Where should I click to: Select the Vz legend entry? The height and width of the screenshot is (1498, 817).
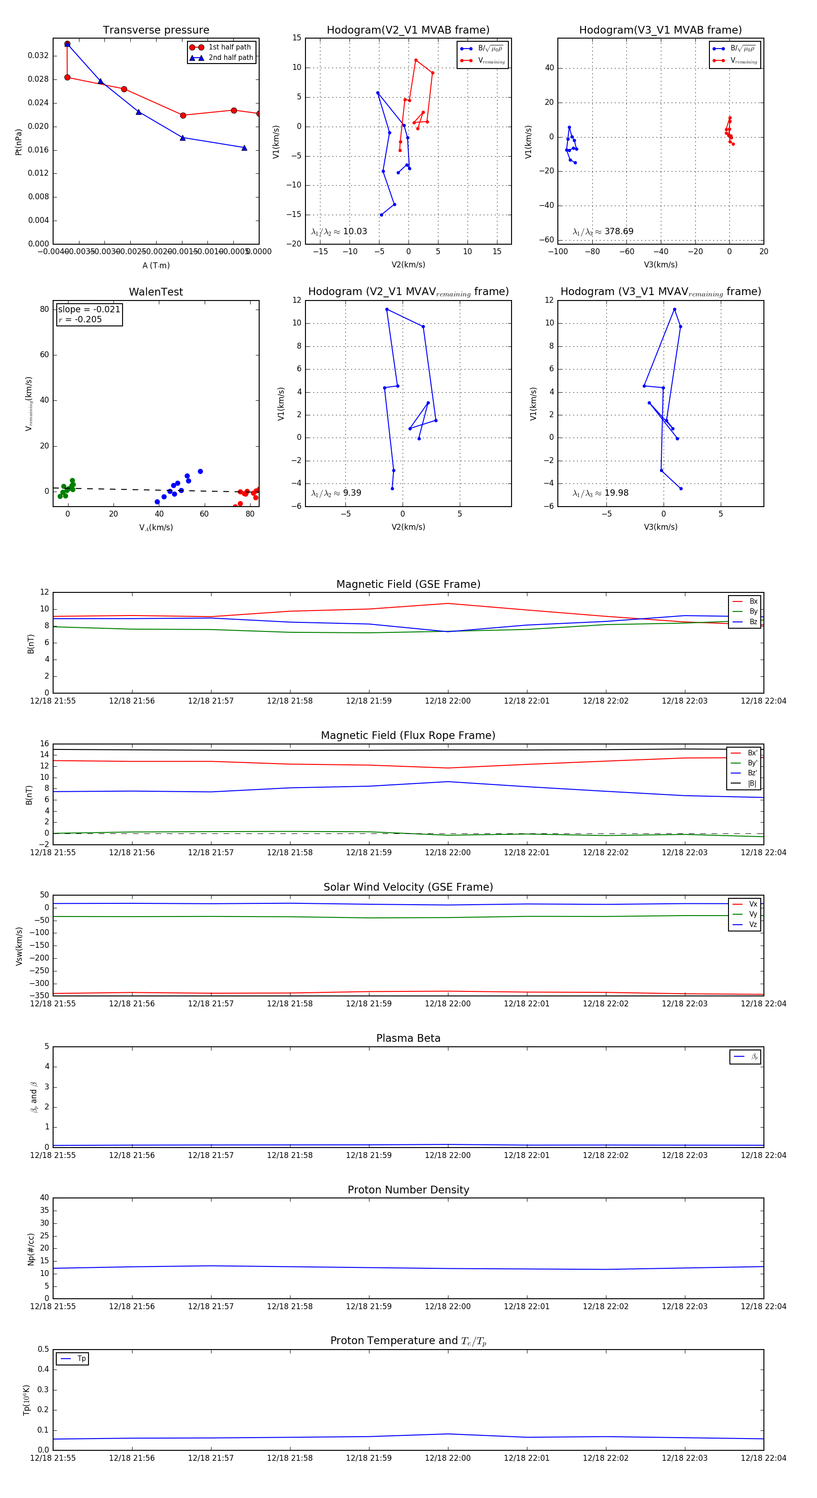(x=745, y=925)
